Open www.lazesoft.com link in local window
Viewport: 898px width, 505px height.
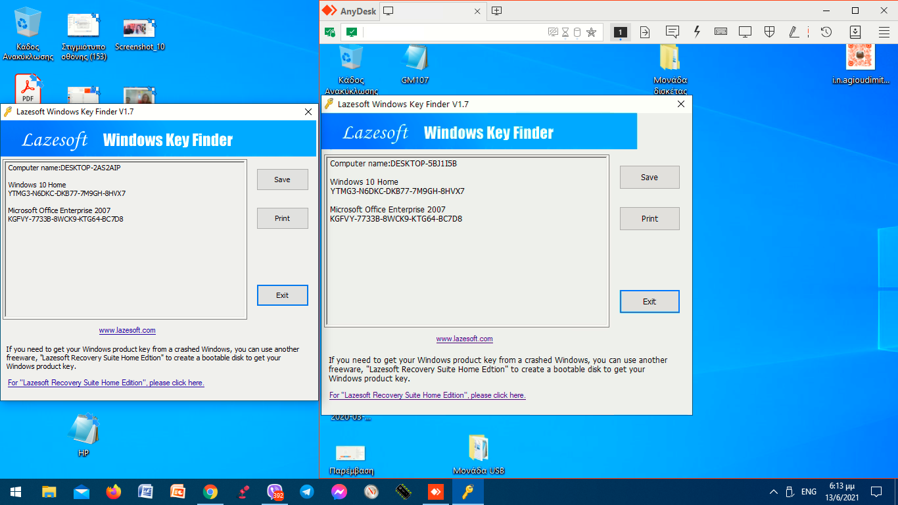click(127, 330)
